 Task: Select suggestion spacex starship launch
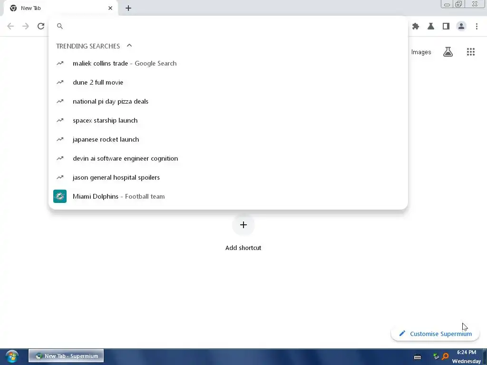pyautogui.click(x=228, y=120)
